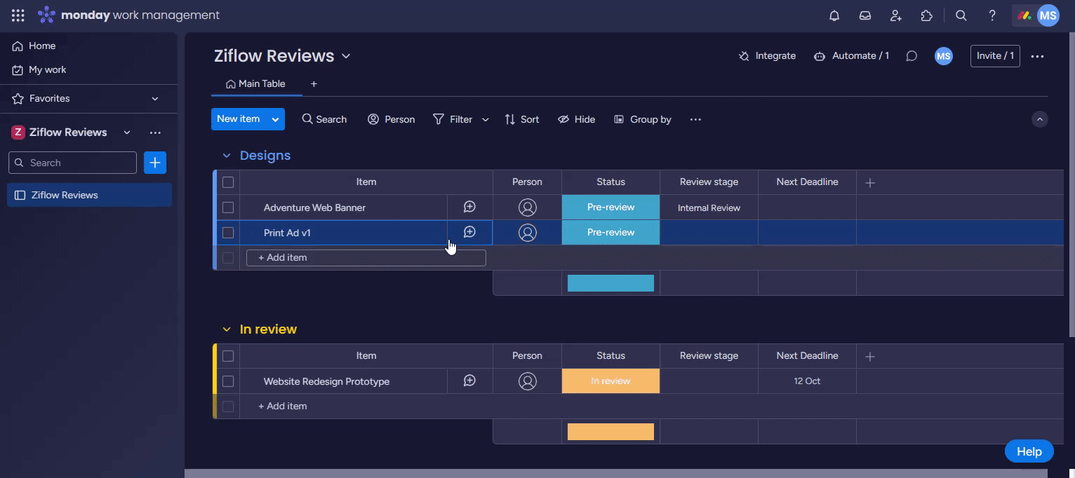Expand the Favorites section chevron
The height and width of the screenshot is (478, 1075).
(155, 99)
